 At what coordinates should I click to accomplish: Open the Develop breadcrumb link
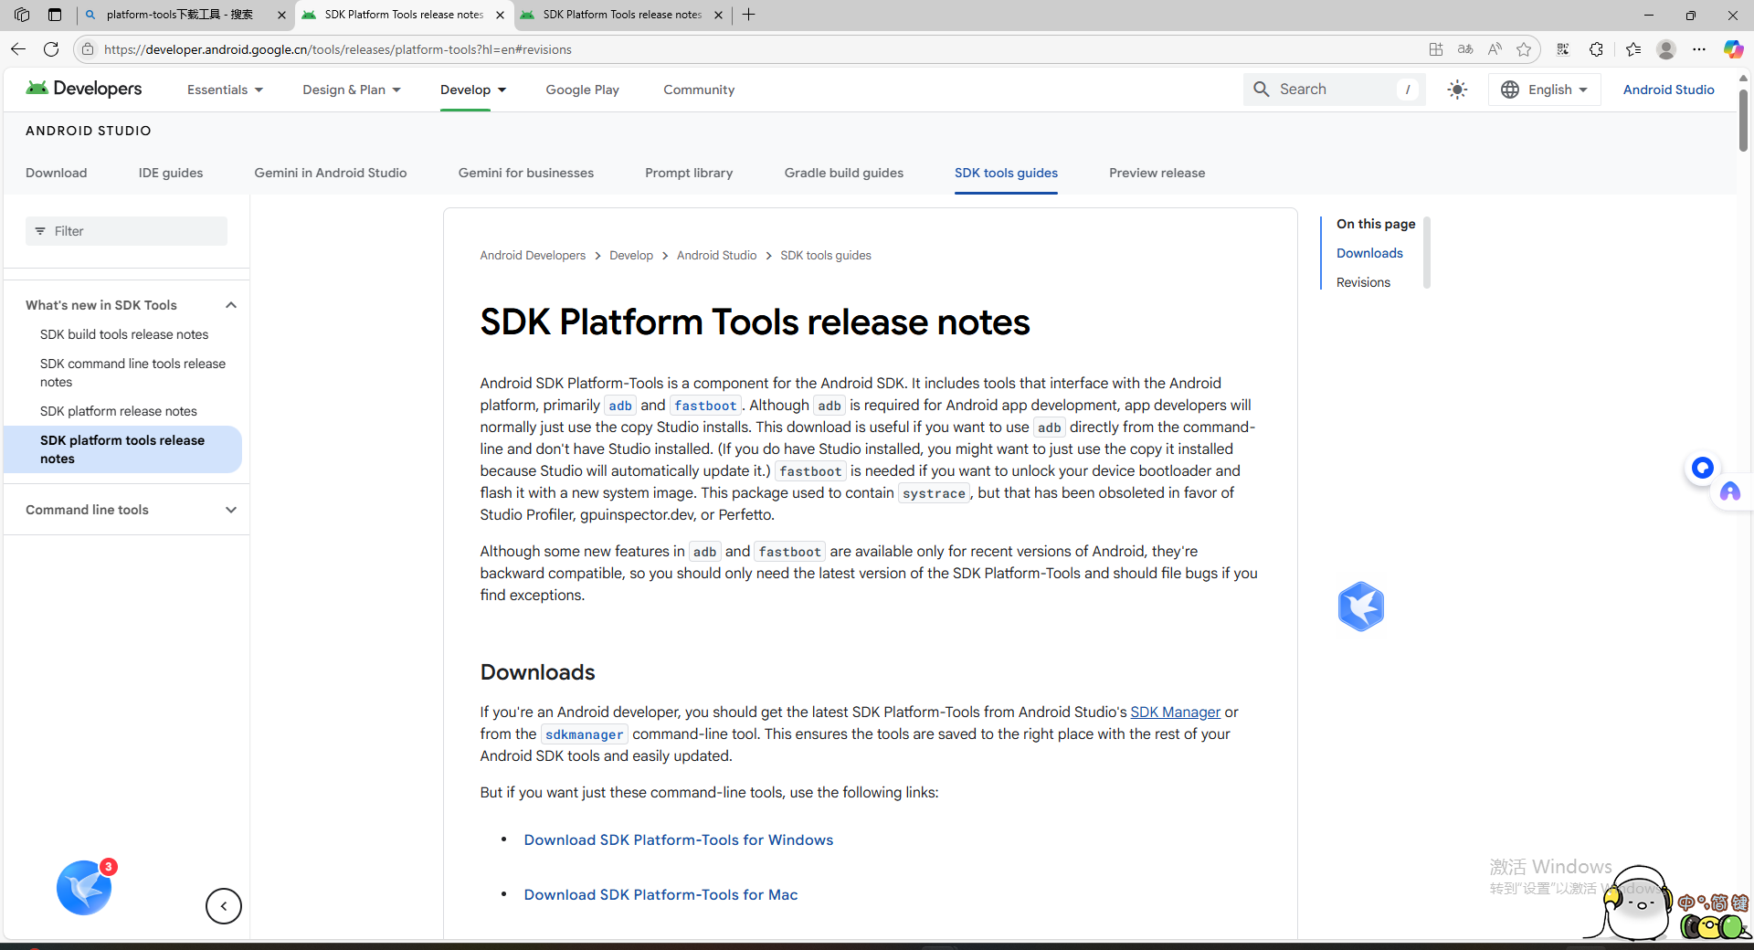631,255
